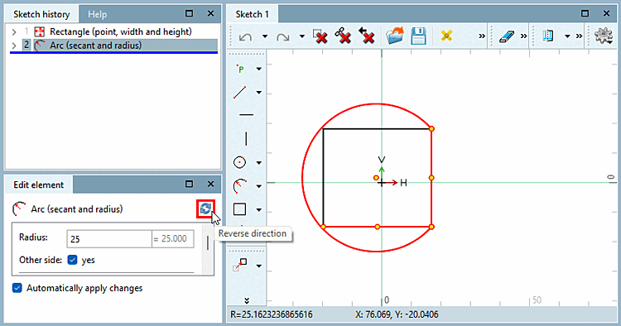Select the horizontal line tool

247,115
